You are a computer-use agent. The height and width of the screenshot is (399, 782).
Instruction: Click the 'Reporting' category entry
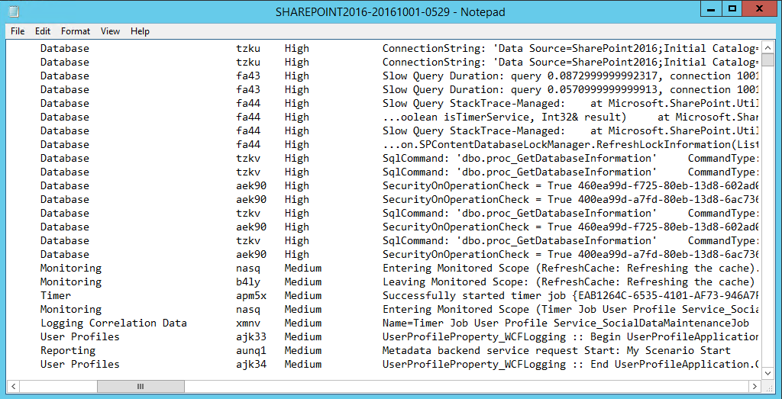tap(68, 350)
